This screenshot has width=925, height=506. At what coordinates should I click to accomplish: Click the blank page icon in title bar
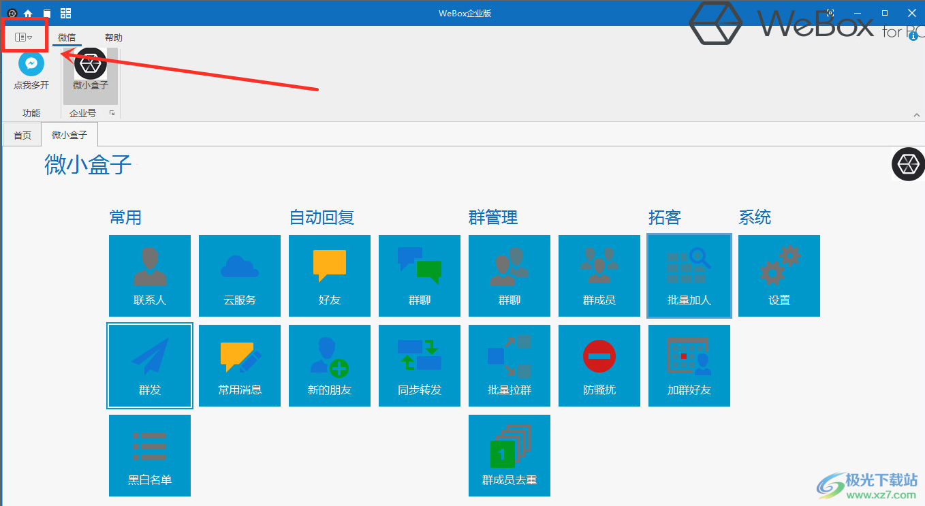[46, 13]
